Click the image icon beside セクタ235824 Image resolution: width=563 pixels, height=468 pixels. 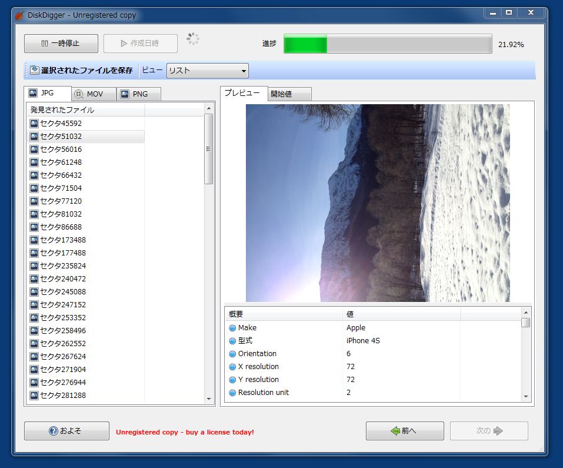(34, 265)
